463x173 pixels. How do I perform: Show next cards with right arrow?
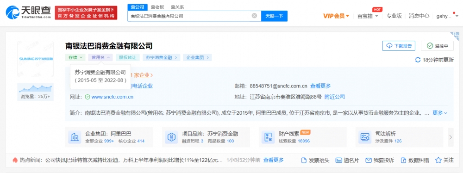(x=450, y=137)
